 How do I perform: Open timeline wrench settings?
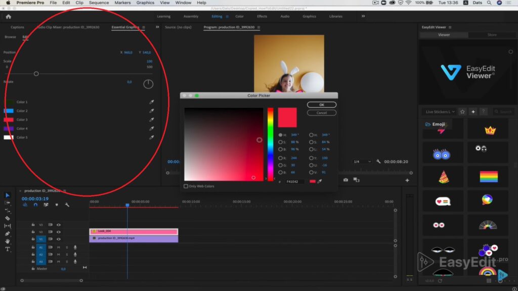pyautogui.click(x=67, y=205)
